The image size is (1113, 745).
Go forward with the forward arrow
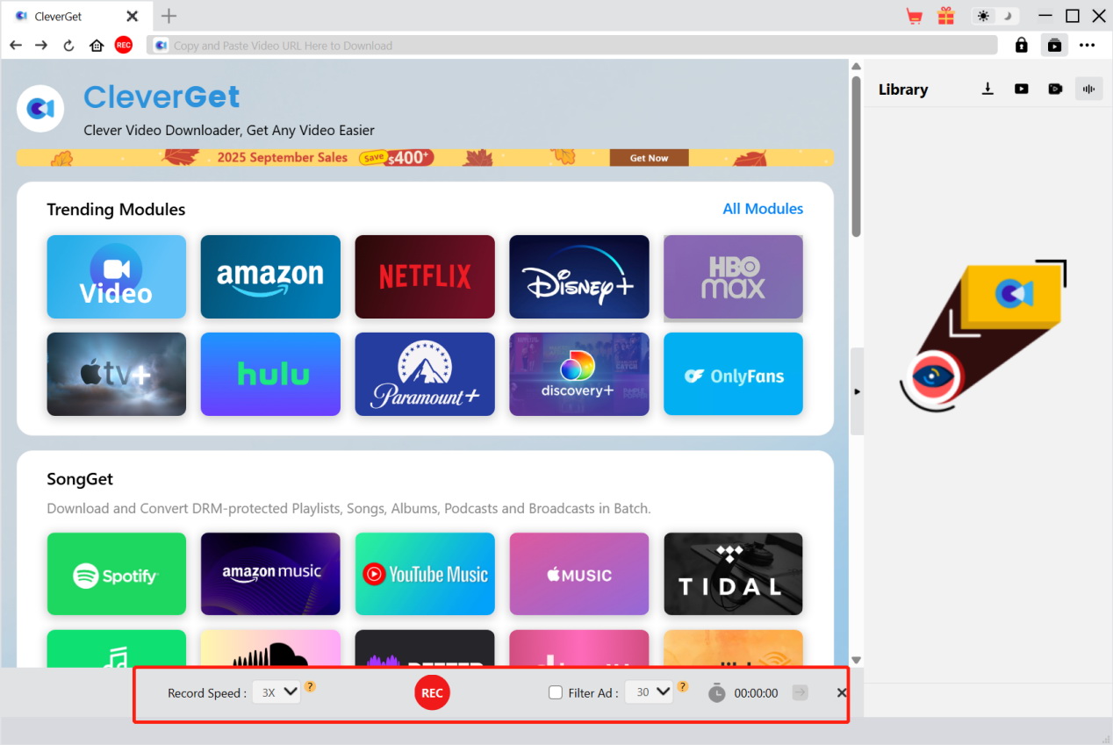coord(41,45)
